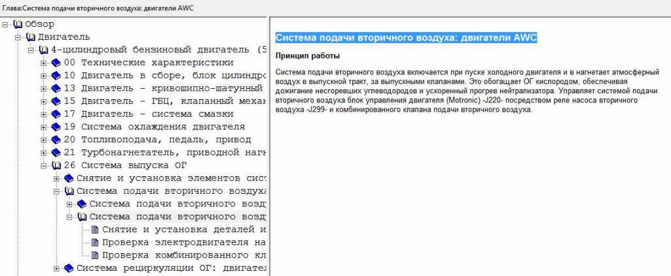Expand the 17 Двигатель - система смазки node
This screenshot has width=671, height=276.
click(x=44, y=114)
